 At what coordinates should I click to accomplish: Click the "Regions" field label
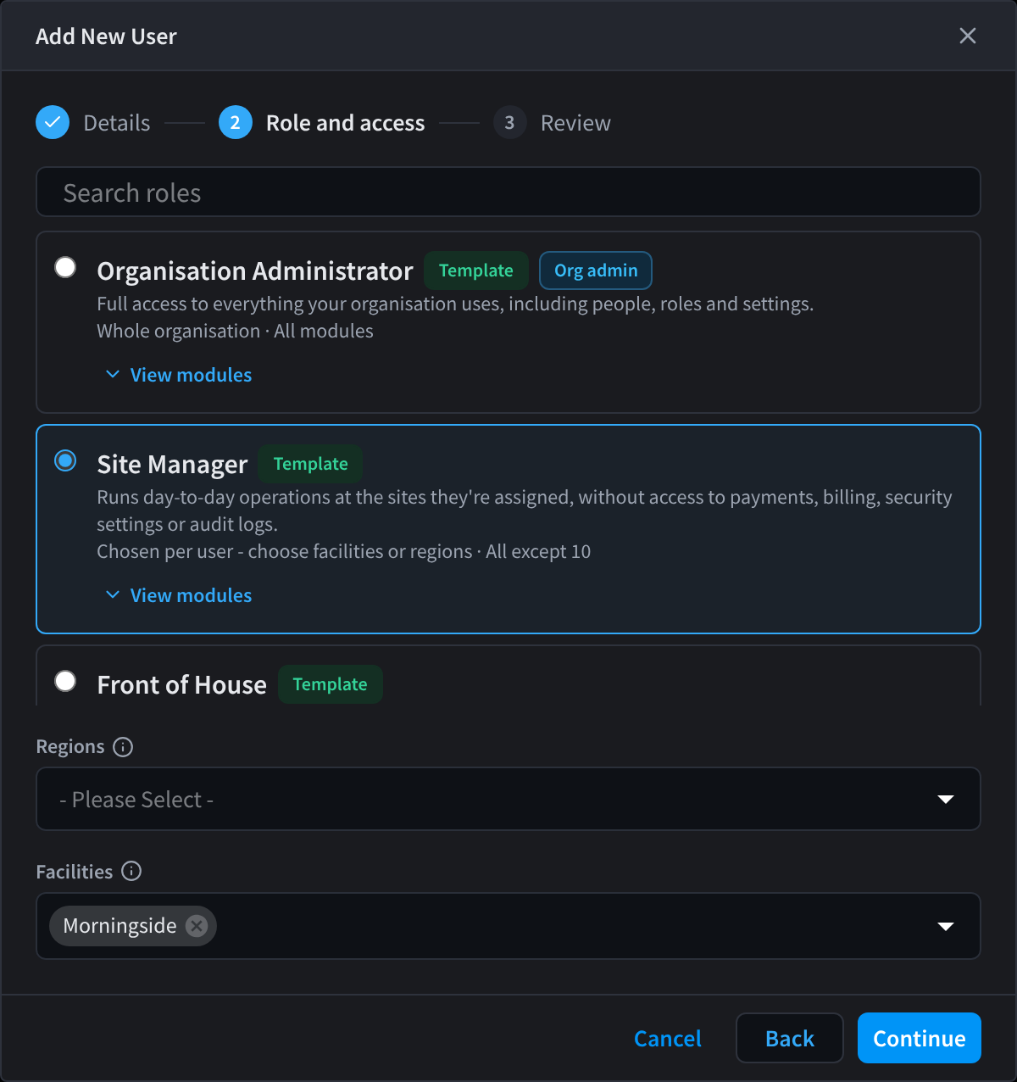[70, 747]
